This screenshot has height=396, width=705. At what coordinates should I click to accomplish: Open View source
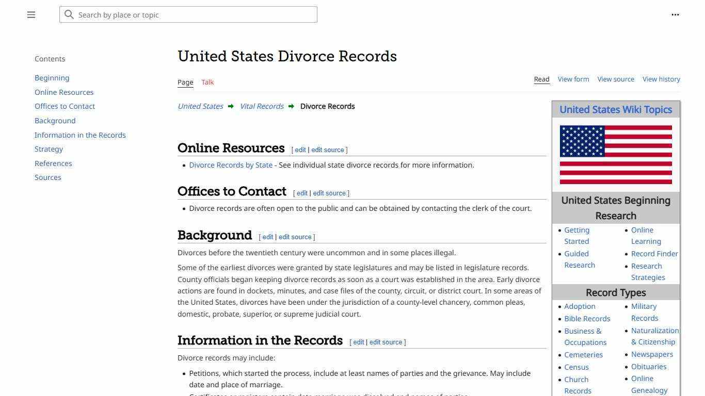(616, 79)
